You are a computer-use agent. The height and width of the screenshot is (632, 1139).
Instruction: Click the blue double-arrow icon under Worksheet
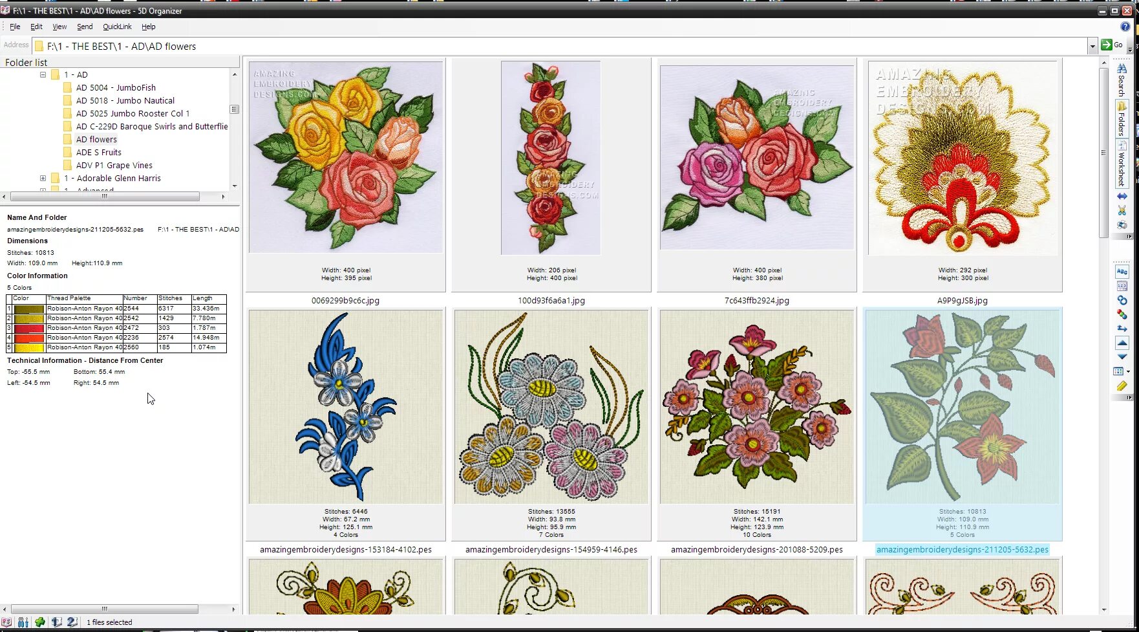[x=1122, y=196]
